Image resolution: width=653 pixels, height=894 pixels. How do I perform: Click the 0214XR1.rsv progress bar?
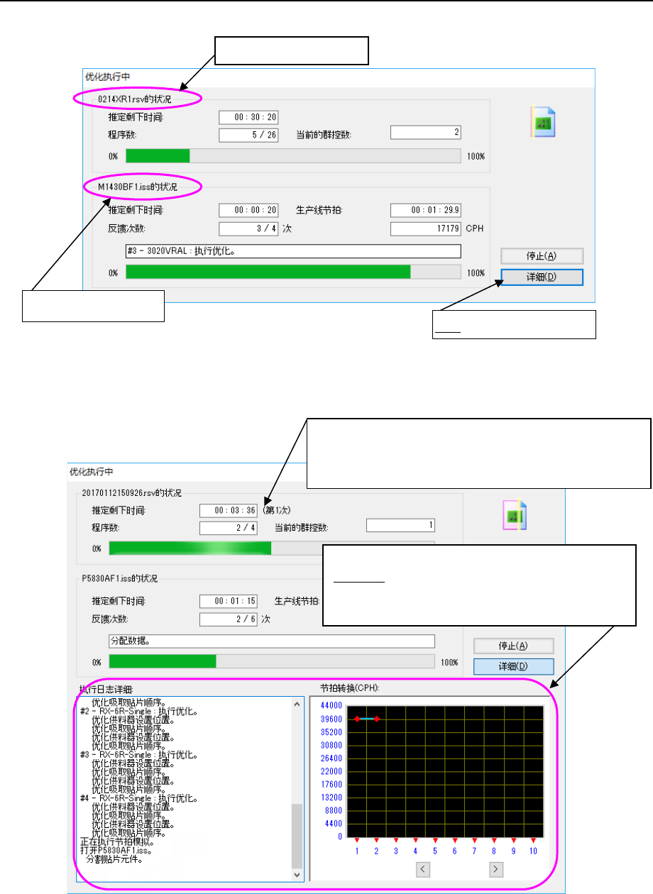coord(293,156)
